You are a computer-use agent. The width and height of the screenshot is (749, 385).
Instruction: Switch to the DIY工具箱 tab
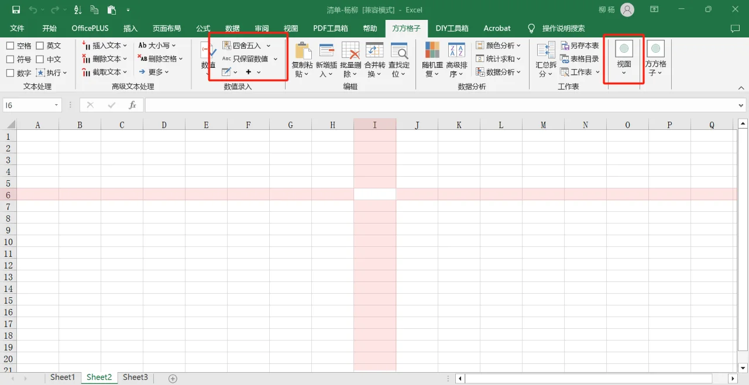pyautogui.click(x=452, y=28)
